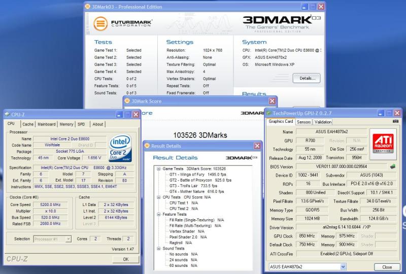Viewport: 406px width, 274px height.
Task: Click the BIOS Version field in GPU-Z
Action: [342, 166]
